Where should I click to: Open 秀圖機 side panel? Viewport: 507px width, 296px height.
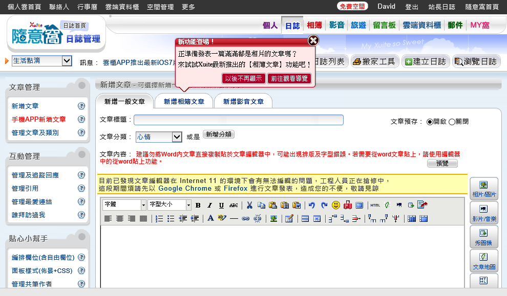coord(484,237)
